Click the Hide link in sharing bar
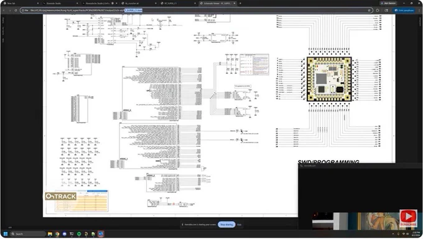 [x=239, y=225]
